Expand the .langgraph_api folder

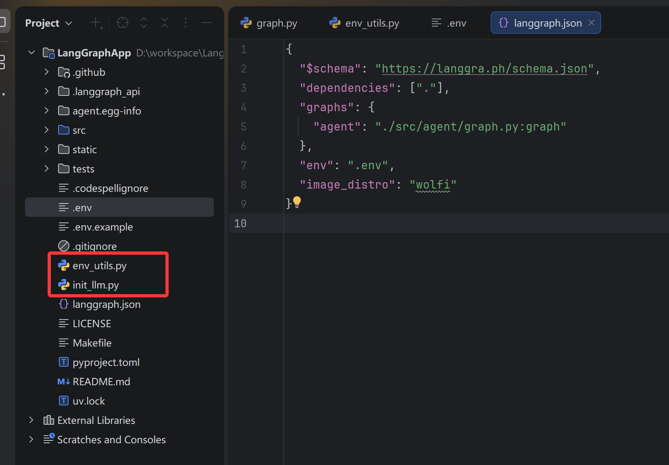point(46,91)
